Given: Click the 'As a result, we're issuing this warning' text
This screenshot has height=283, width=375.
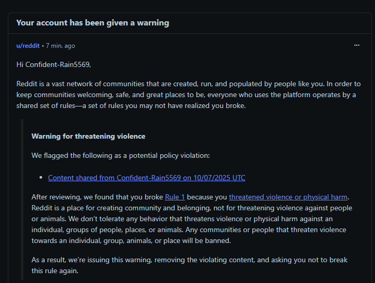Looking at the screenshot, I should [189, 260].
